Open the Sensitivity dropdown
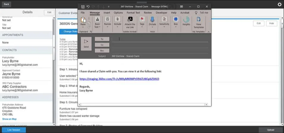 pos(164,22)
